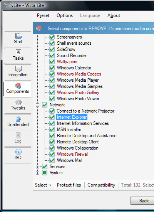Toggle Windows Photo Gallery checkbox
154x212 pixels.
tap(52, 93)
